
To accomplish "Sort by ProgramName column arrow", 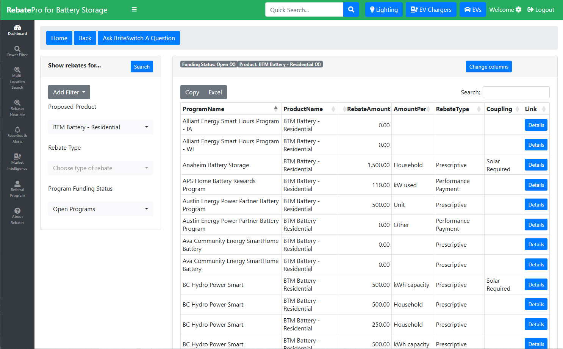I will [x=275, y=109].
